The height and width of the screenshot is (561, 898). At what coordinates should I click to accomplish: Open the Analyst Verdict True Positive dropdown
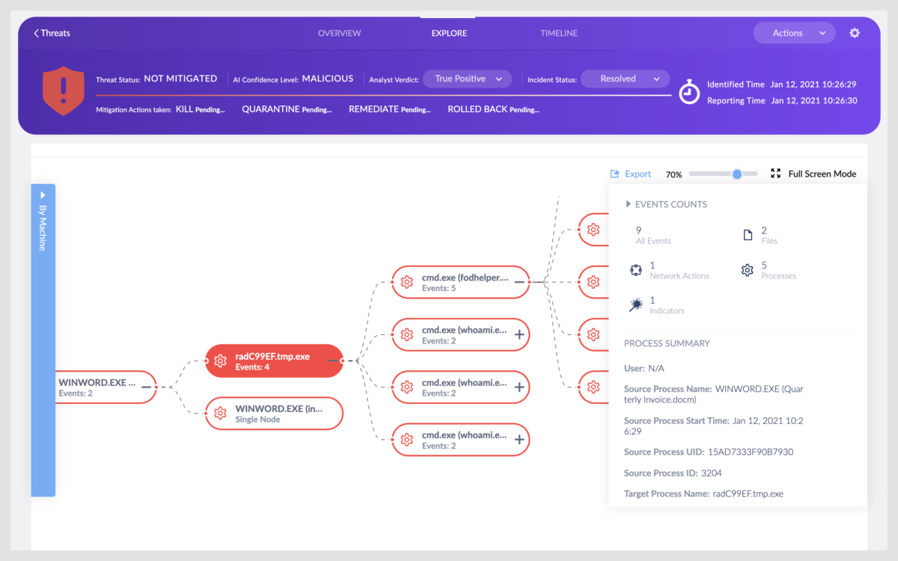467,79
